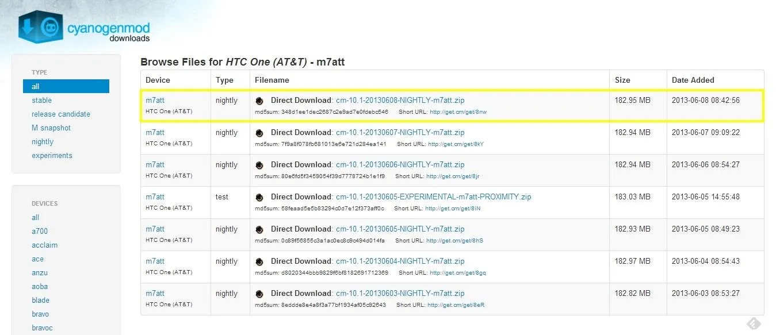This screenshot has height=335, width=776.
Task: Select the 'nightly' type filter in sidebar
Action: point(43,141)
